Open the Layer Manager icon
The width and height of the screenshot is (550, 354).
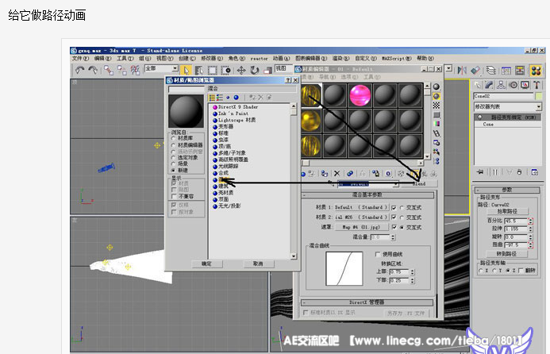[x=491, y=71]
